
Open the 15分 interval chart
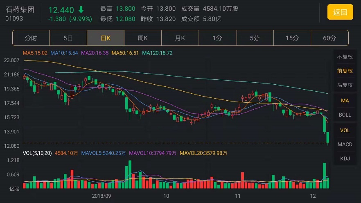tap(292, 38)
